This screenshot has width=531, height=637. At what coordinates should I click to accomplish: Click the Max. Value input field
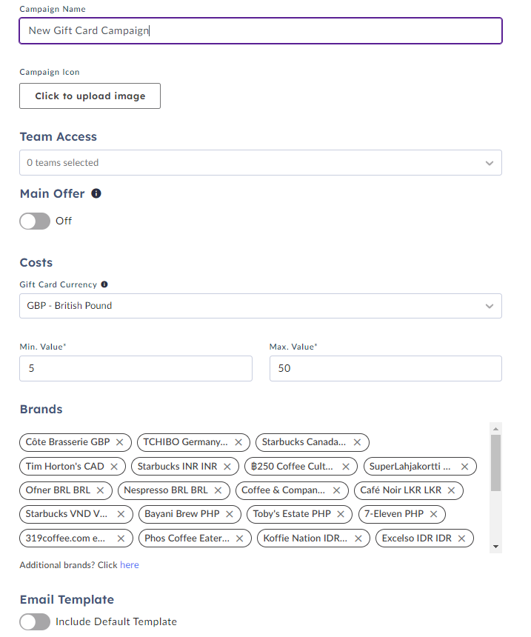coord(386,368)
